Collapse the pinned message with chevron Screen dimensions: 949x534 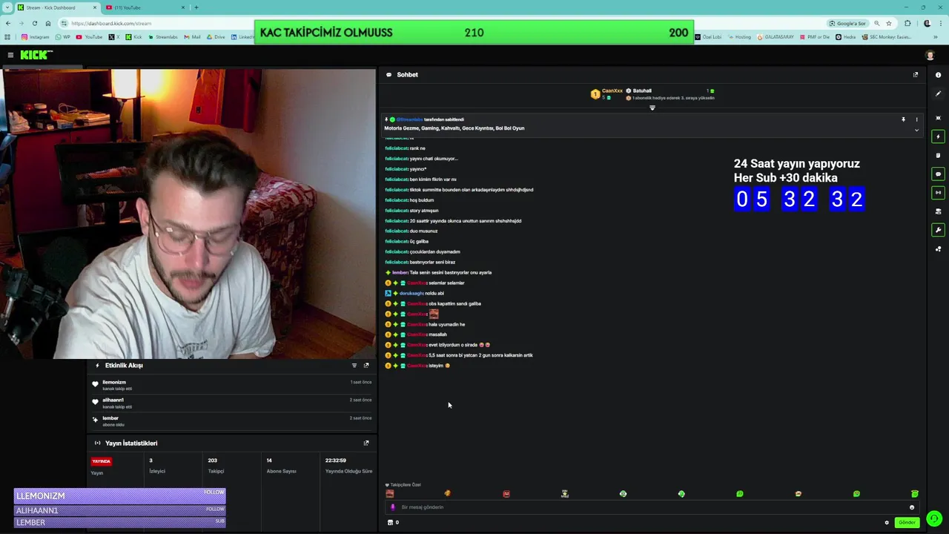click(916, 131)
